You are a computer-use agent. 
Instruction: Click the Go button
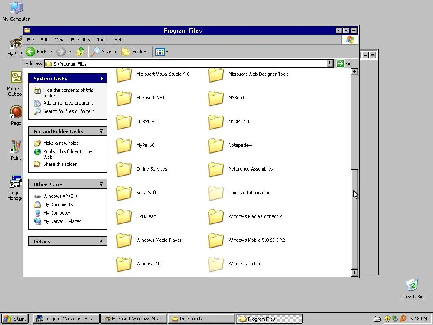(344, 63)
